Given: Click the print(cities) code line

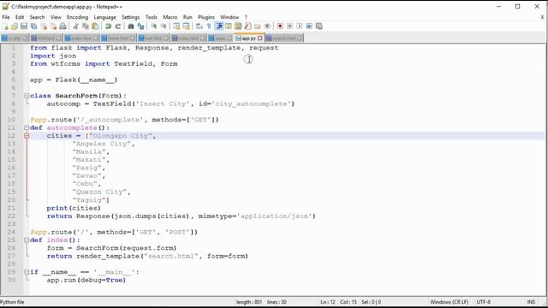Looking at the screenshot, I should [x=74, y=208].
